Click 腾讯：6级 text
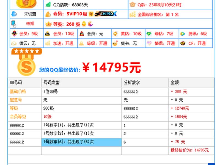 coord(198,34)
